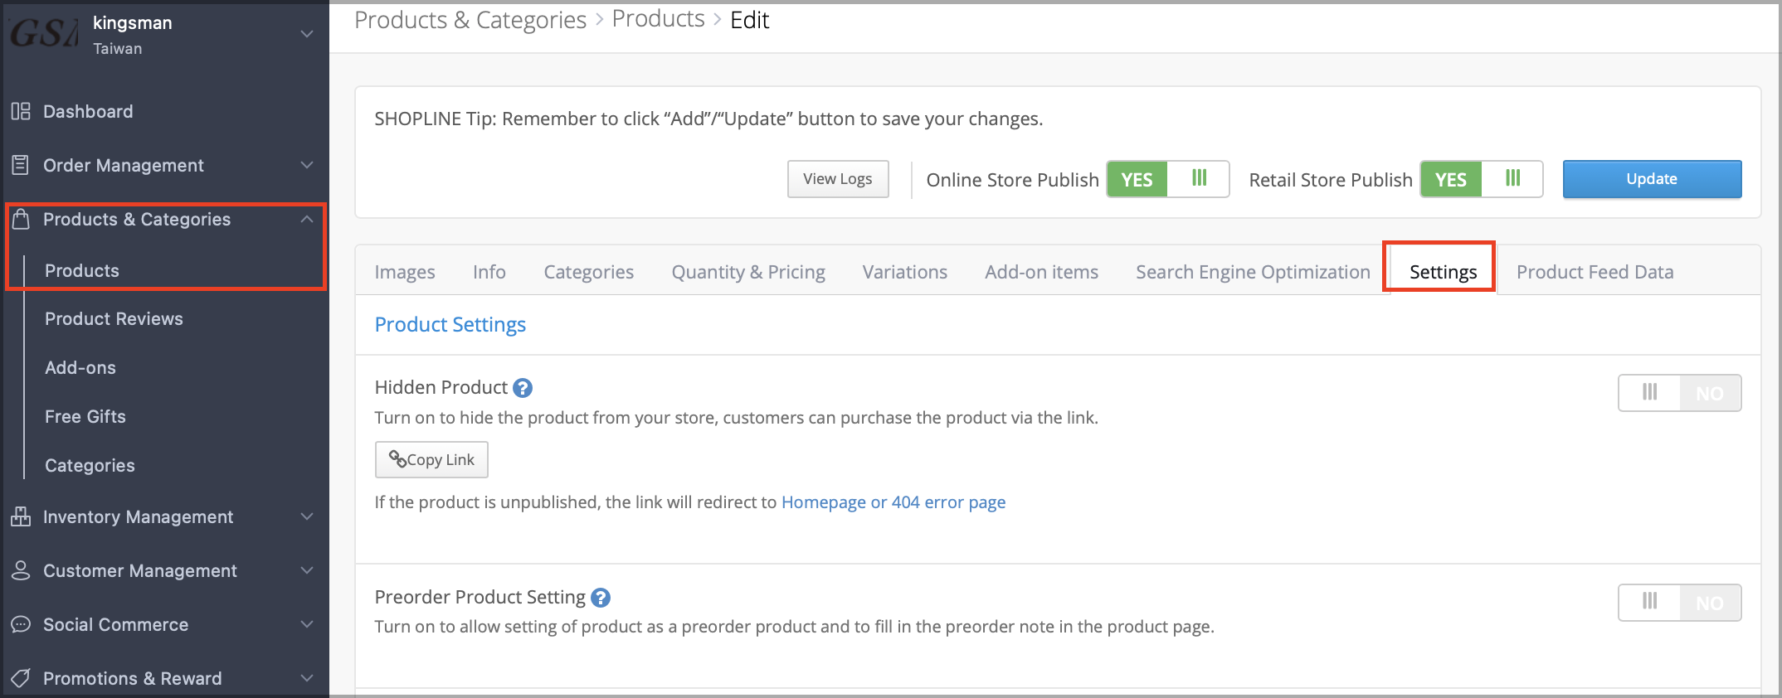Expand Customer Management menu chevron
The image size is (1782, 698).
pos(307,570)
